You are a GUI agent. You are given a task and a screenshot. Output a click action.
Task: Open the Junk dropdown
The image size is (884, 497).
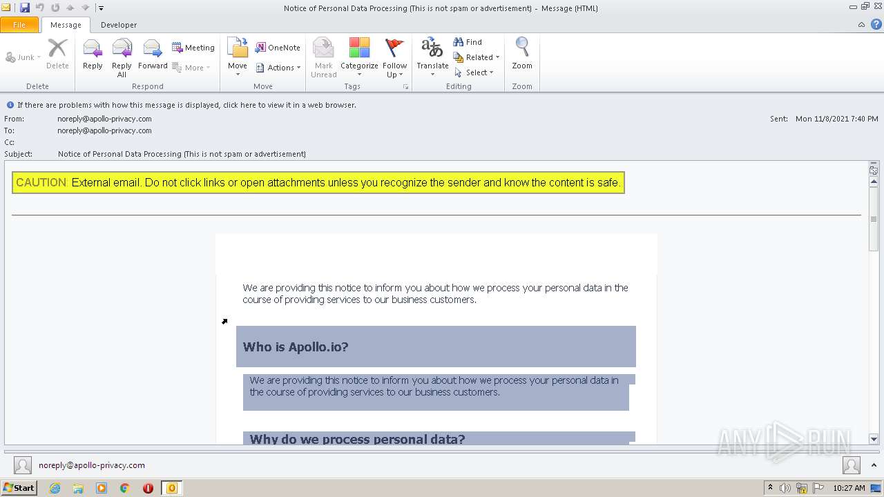click(x=23, y=57)
